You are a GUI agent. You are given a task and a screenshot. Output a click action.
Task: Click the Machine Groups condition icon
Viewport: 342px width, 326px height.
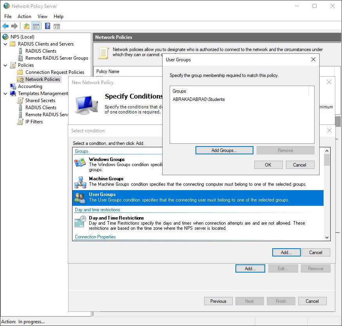pyautogui.click(x=80, y=182)
